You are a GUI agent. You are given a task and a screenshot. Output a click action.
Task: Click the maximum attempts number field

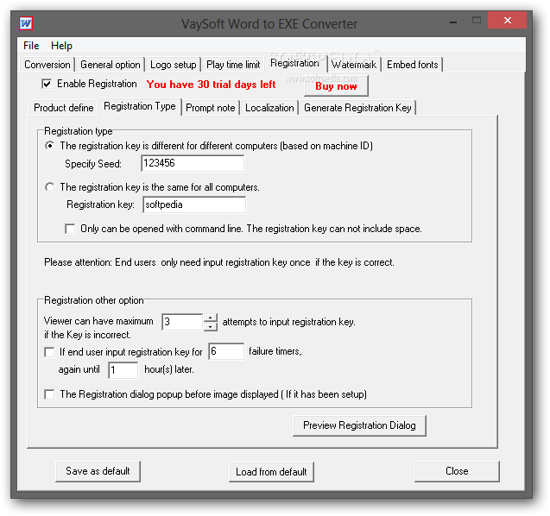182,322
